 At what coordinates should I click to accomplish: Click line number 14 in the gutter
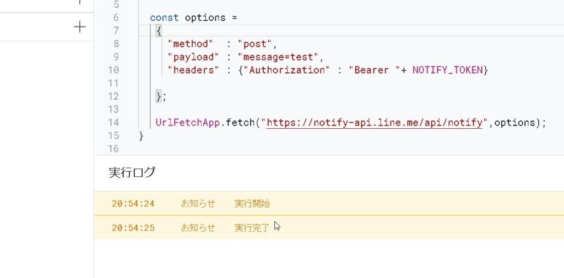pyautogui.click(x=113, y=123)
